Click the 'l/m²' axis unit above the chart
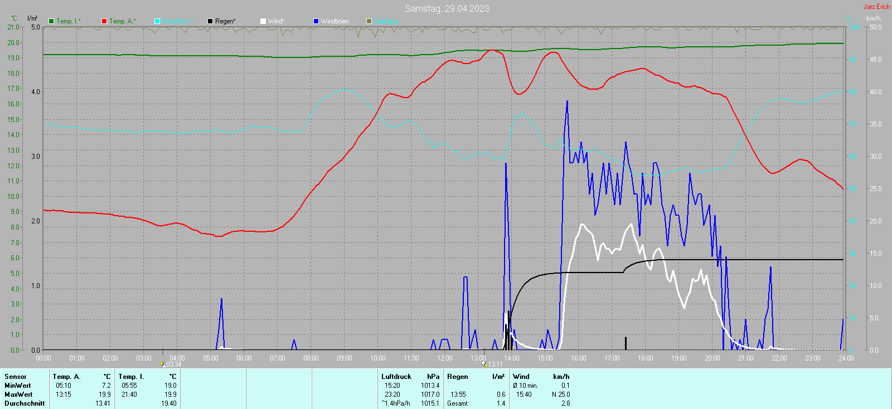892x409 pixels. point(32,18)
